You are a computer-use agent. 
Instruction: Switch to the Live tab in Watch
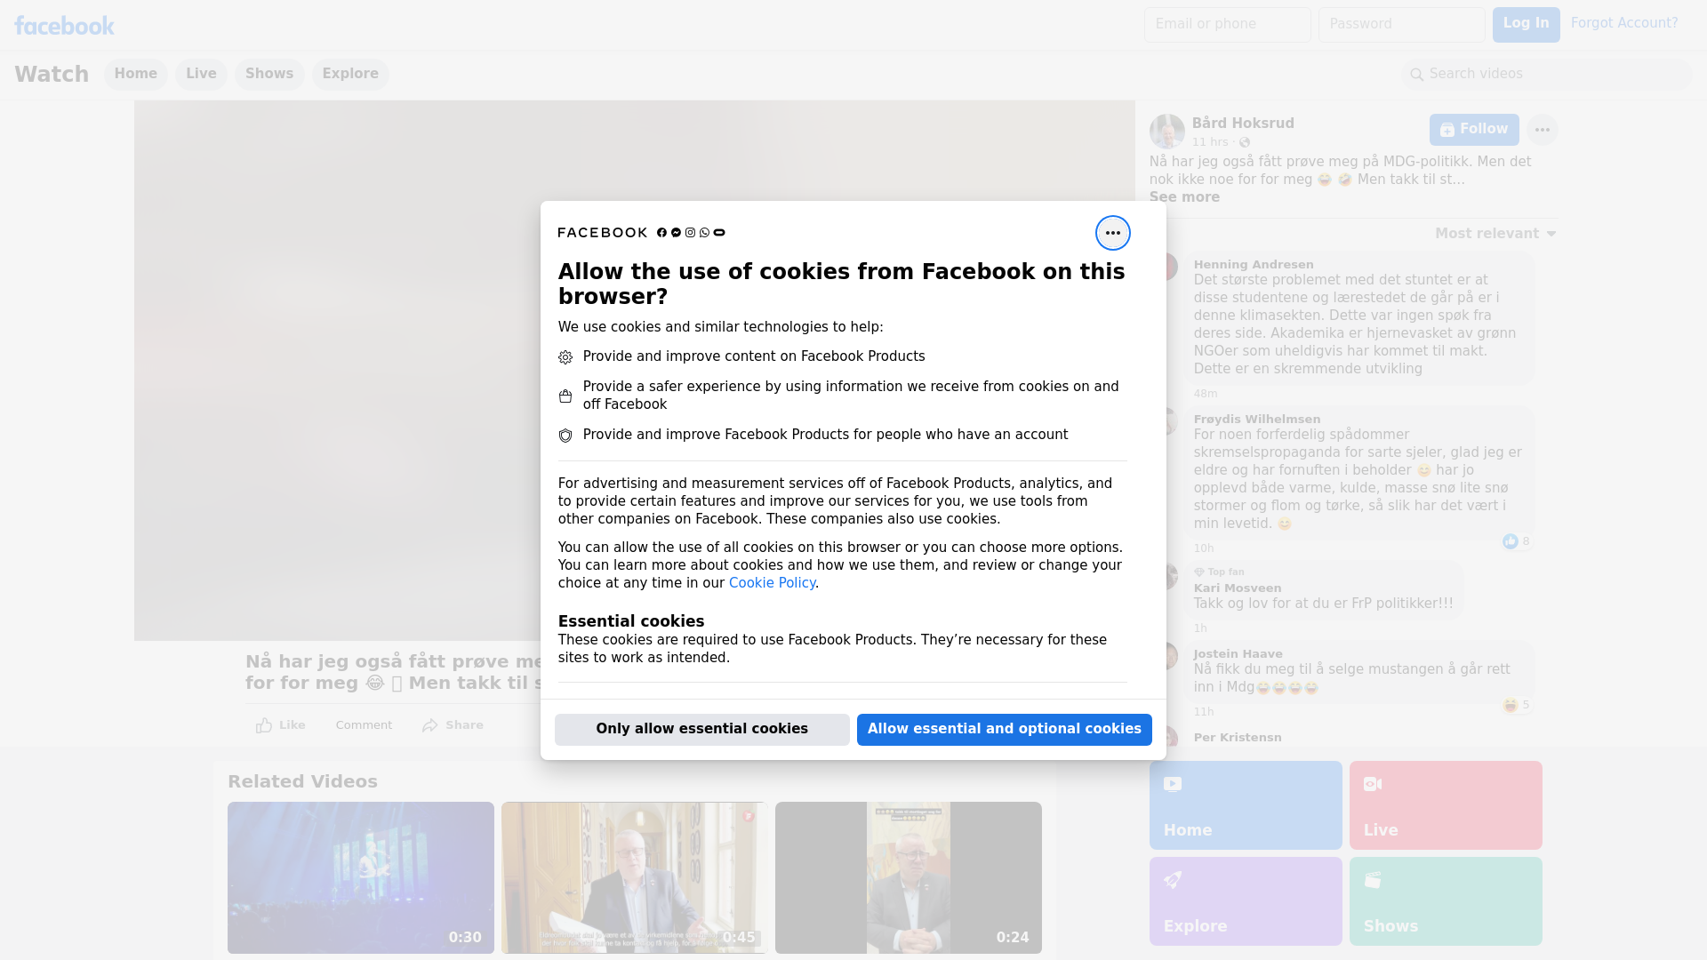click(201, 74)
